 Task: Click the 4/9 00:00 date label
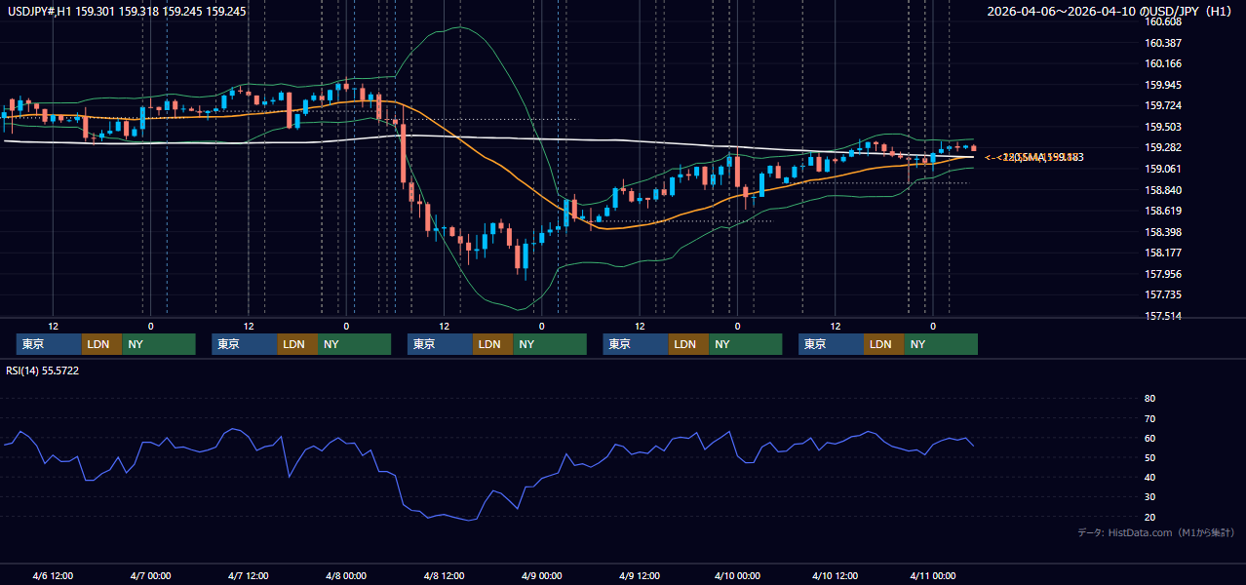pyautogui.click(x=541, y=575)
